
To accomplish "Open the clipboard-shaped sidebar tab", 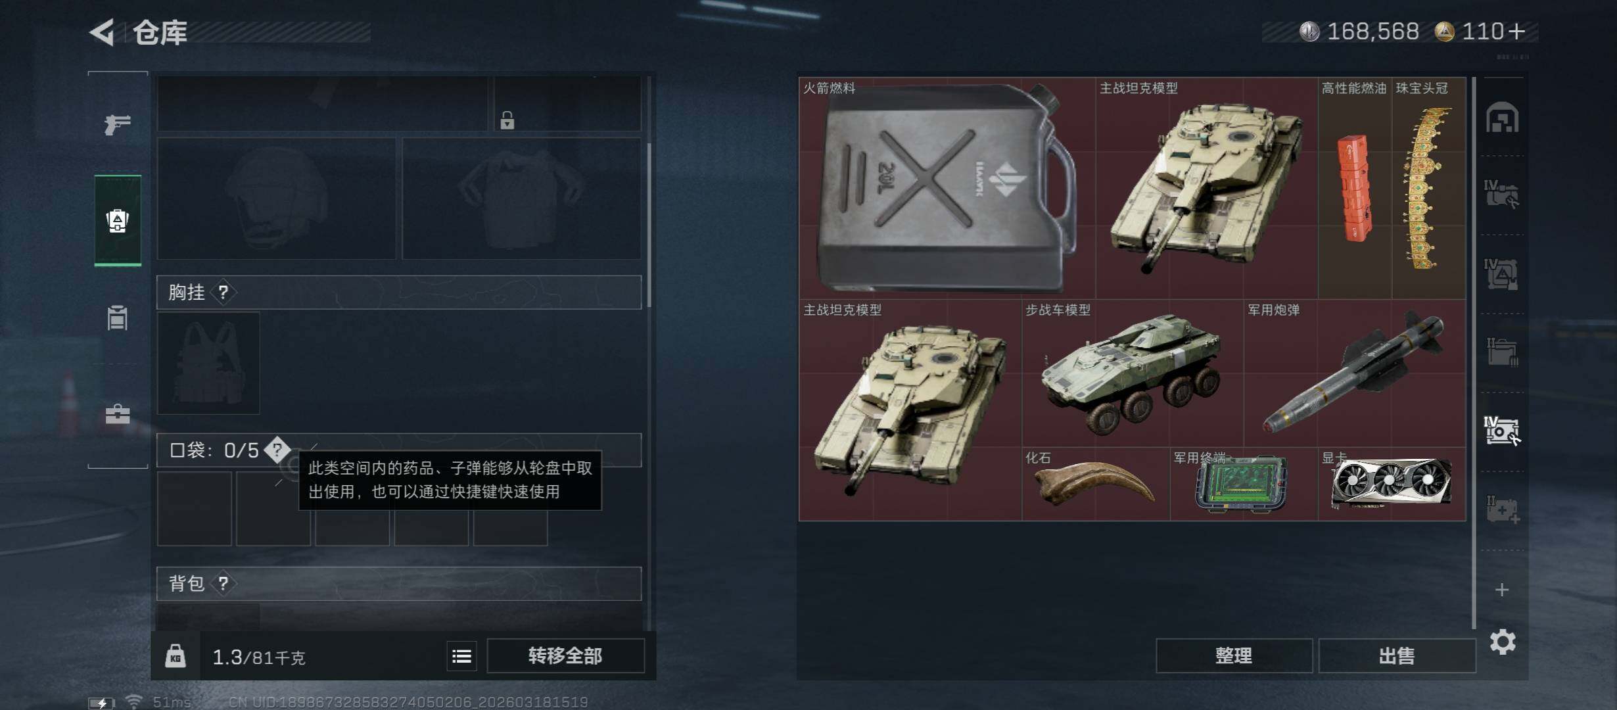I will 118,318.
